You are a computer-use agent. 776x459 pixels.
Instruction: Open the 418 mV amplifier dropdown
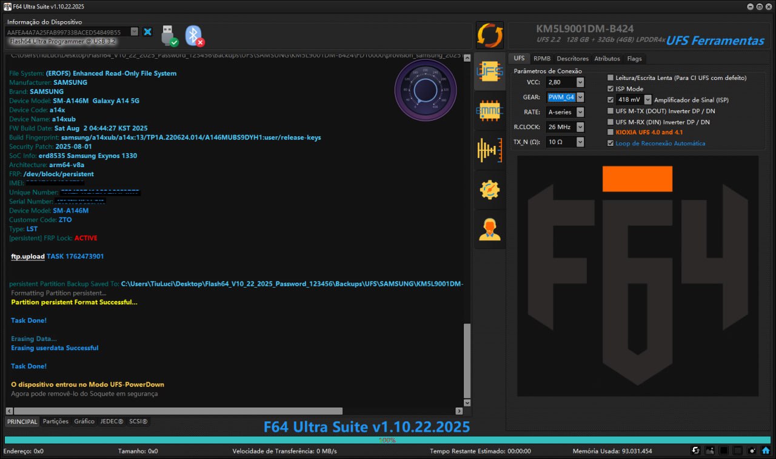[648, 99]
